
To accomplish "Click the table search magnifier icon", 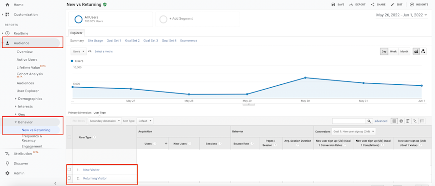I will [369, 121].
